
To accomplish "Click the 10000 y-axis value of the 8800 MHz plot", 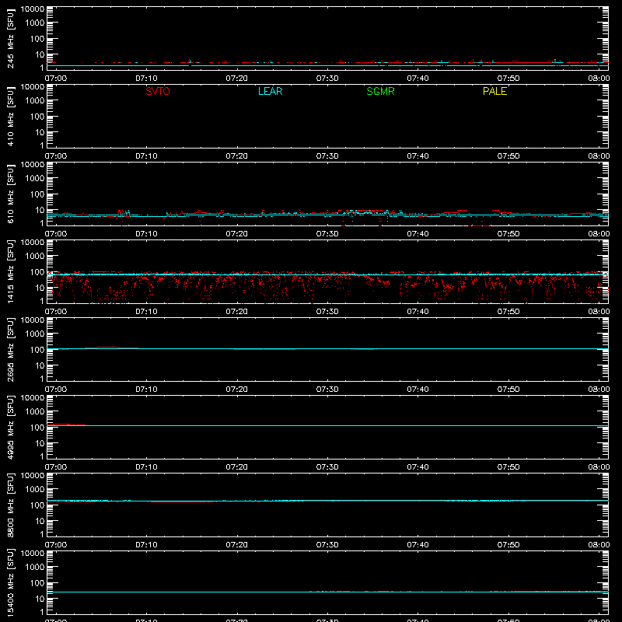I will coord(33,476).
